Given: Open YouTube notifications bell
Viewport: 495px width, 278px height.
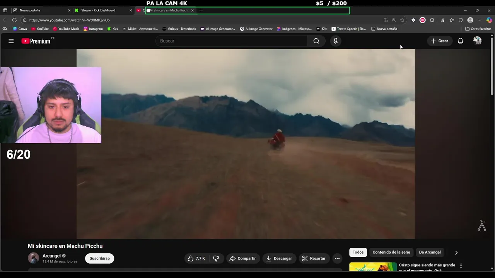Looking at the screenshot, I should click(x=460, y=41).
